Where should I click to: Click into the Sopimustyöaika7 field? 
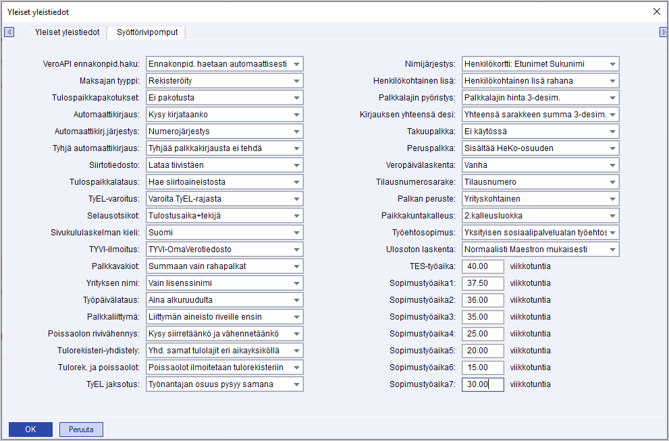[483, 384]
